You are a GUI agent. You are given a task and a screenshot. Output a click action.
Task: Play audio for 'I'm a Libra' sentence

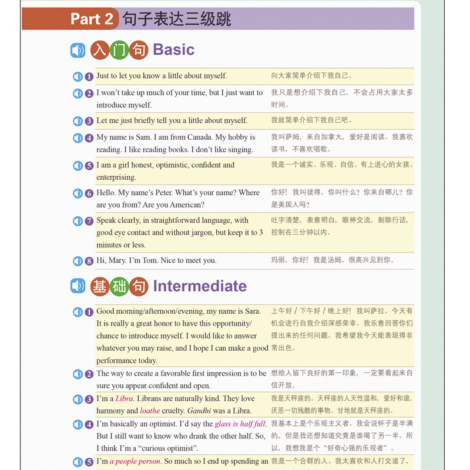pyautogui.click(x=78, y=399)
